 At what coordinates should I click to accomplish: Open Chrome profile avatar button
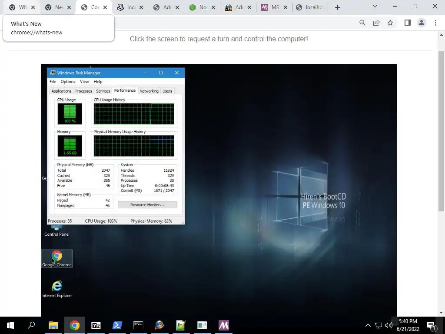point(422,23)
